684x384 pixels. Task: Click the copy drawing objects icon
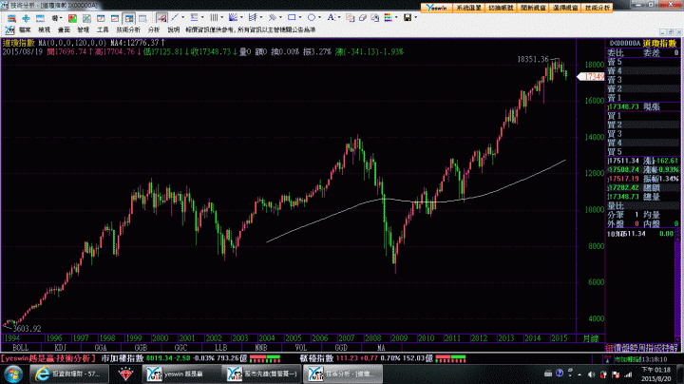(x=351, y=17)
